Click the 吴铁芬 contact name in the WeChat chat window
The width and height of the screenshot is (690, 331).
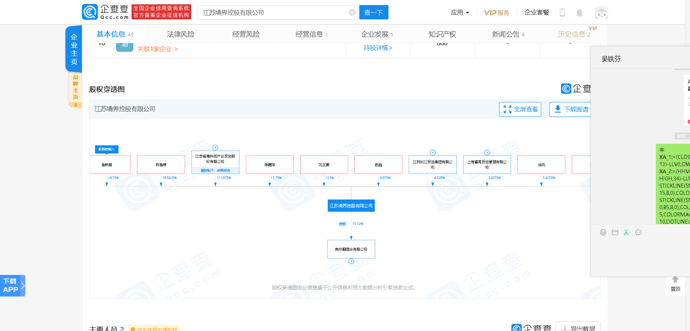[x=611, y=59]
